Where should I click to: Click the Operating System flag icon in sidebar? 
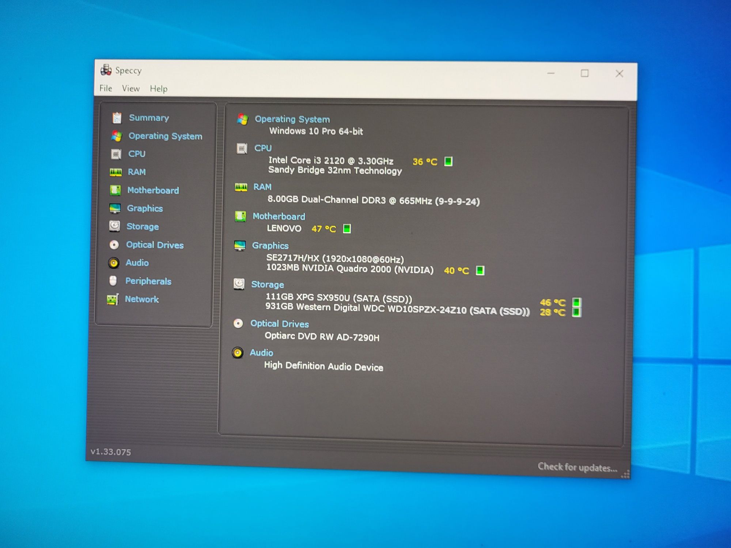coord(117,136)
